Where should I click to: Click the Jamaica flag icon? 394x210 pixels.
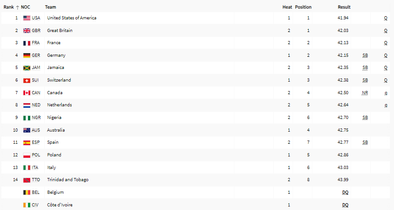coord(27,68)
